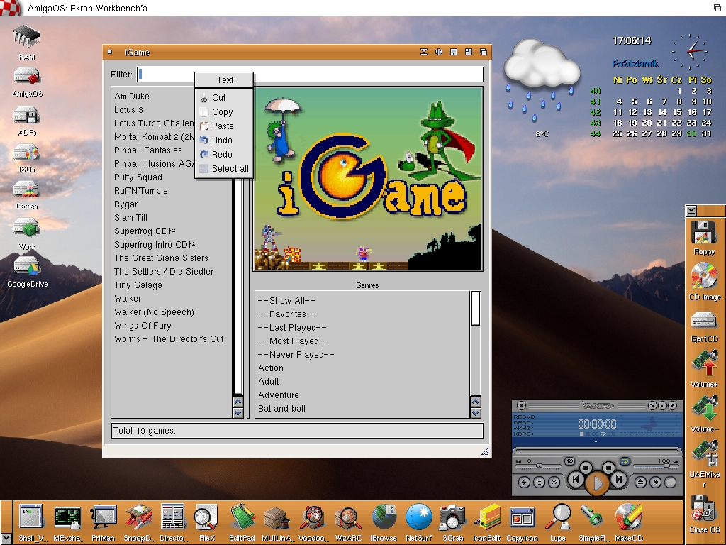Select the --Never Played-- genre entry
The height and width of the screenshot is (545, 726).
296,355
